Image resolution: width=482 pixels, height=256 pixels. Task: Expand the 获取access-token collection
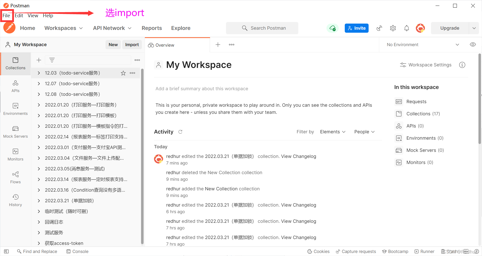point(39,243)
